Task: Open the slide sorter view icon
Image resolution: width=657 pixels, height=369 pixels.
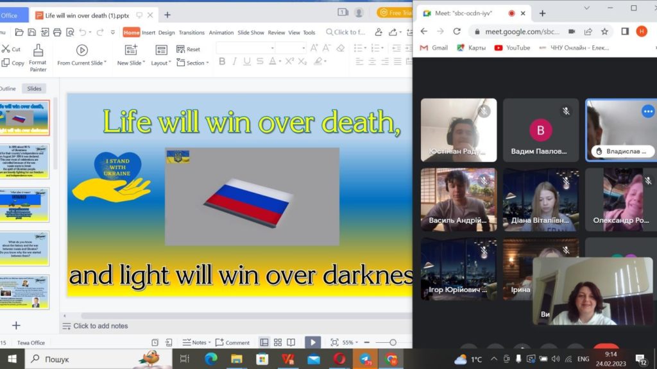Action: pos(278,343)
